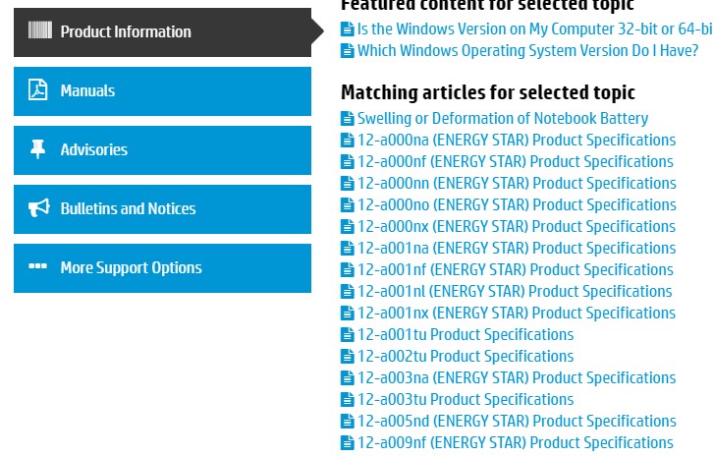713x457 pixels.
Task: Click document icon beside 12-a003na
Action: click(x=348, y=378)
